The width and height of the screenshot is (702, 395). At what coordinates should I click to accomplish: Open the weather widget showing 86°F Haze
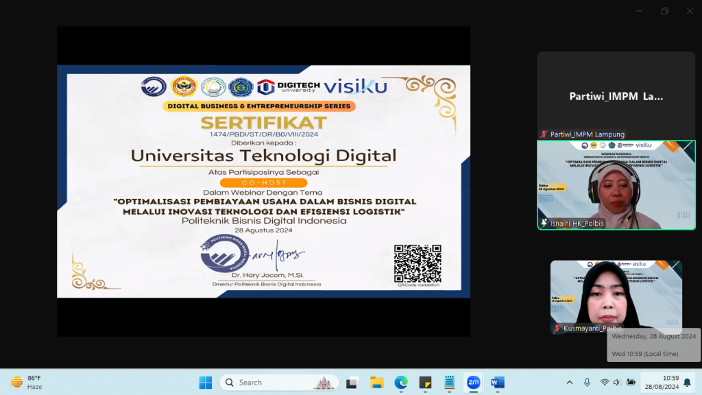(x=27, y=382)
